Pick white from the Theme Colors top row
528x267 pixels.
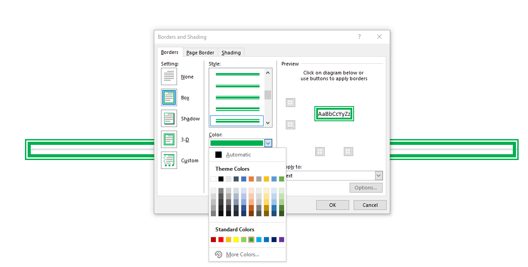pos(213,179)
